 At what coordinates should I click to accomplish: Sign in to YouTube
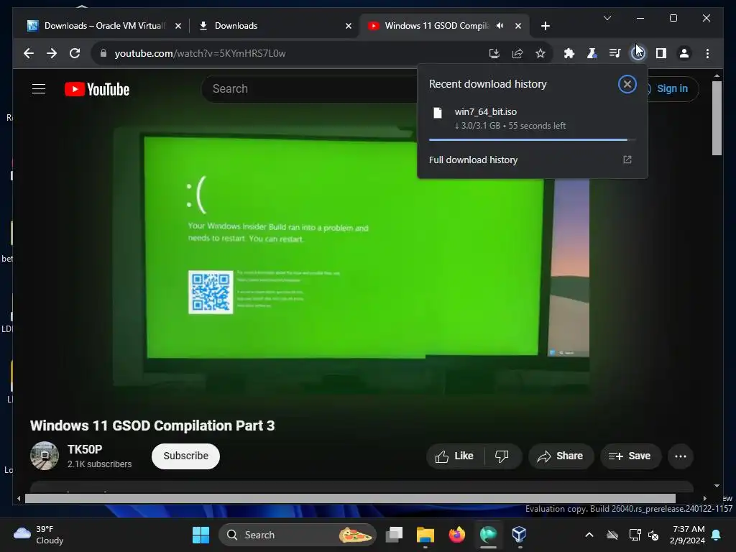[x=672, y=88]
